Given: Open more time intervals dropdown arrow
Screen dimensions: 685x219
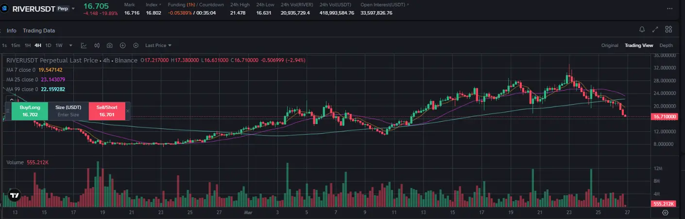Looking at the screenshot, I should [71, 46].
